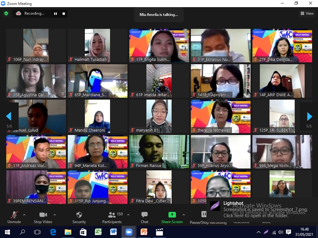
Task: Switch to PowerPoint in the taskbar
Action: [144, 232]
